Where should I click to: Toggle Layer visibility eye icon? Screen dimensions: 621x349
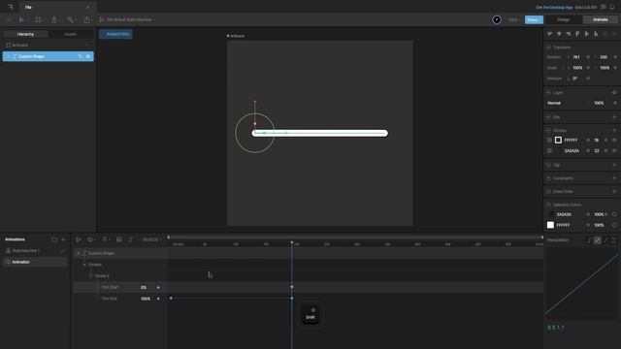click(x=614, y=92)
